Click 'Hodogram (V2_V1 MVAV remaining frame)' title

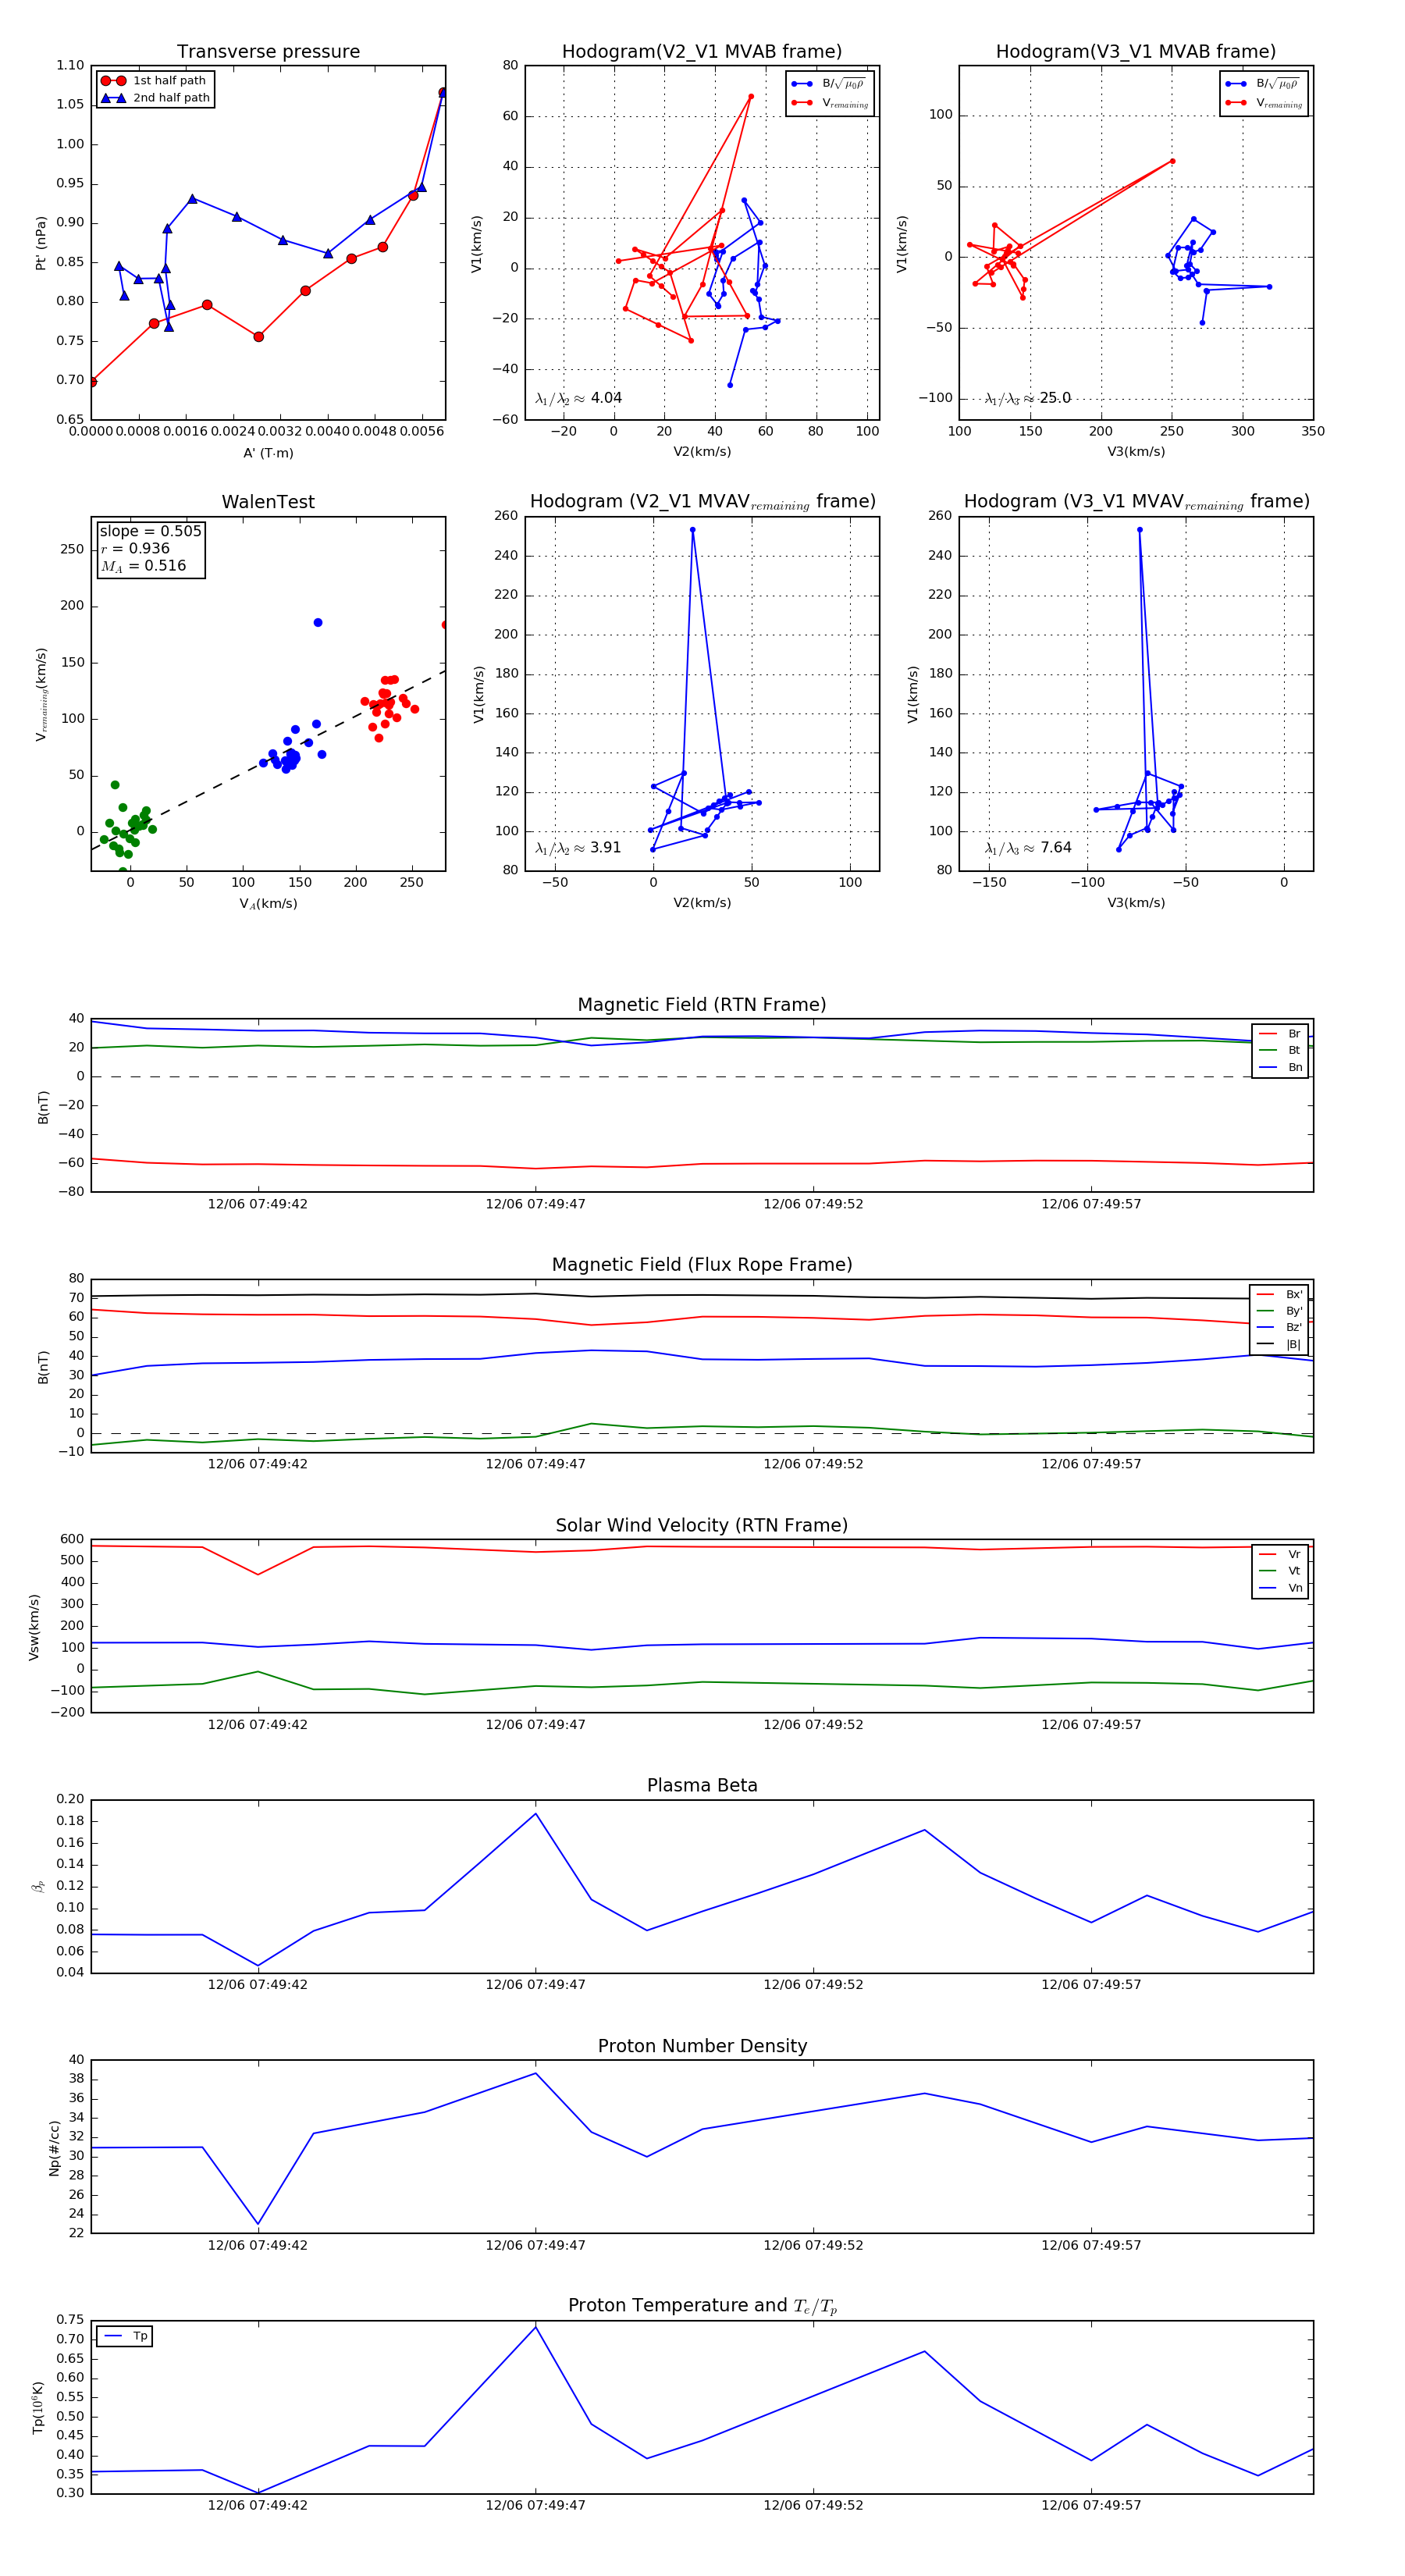click(702, 502)
